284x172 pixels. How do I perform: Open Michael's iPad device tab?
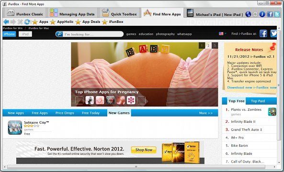click(x=215, y=13)
